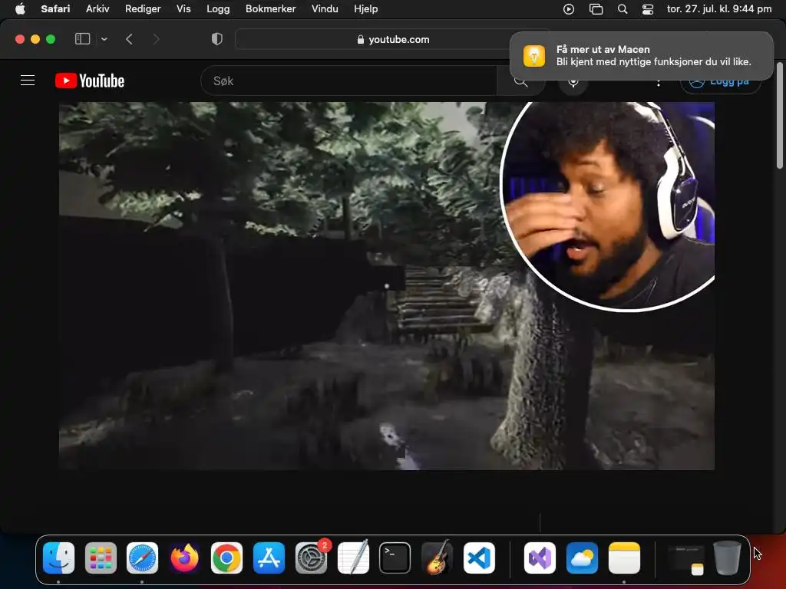Image resolution: width=786 pixels, height=589 pixels.
Task: Click the page vertical scrollbar
Action: (780, 117)
